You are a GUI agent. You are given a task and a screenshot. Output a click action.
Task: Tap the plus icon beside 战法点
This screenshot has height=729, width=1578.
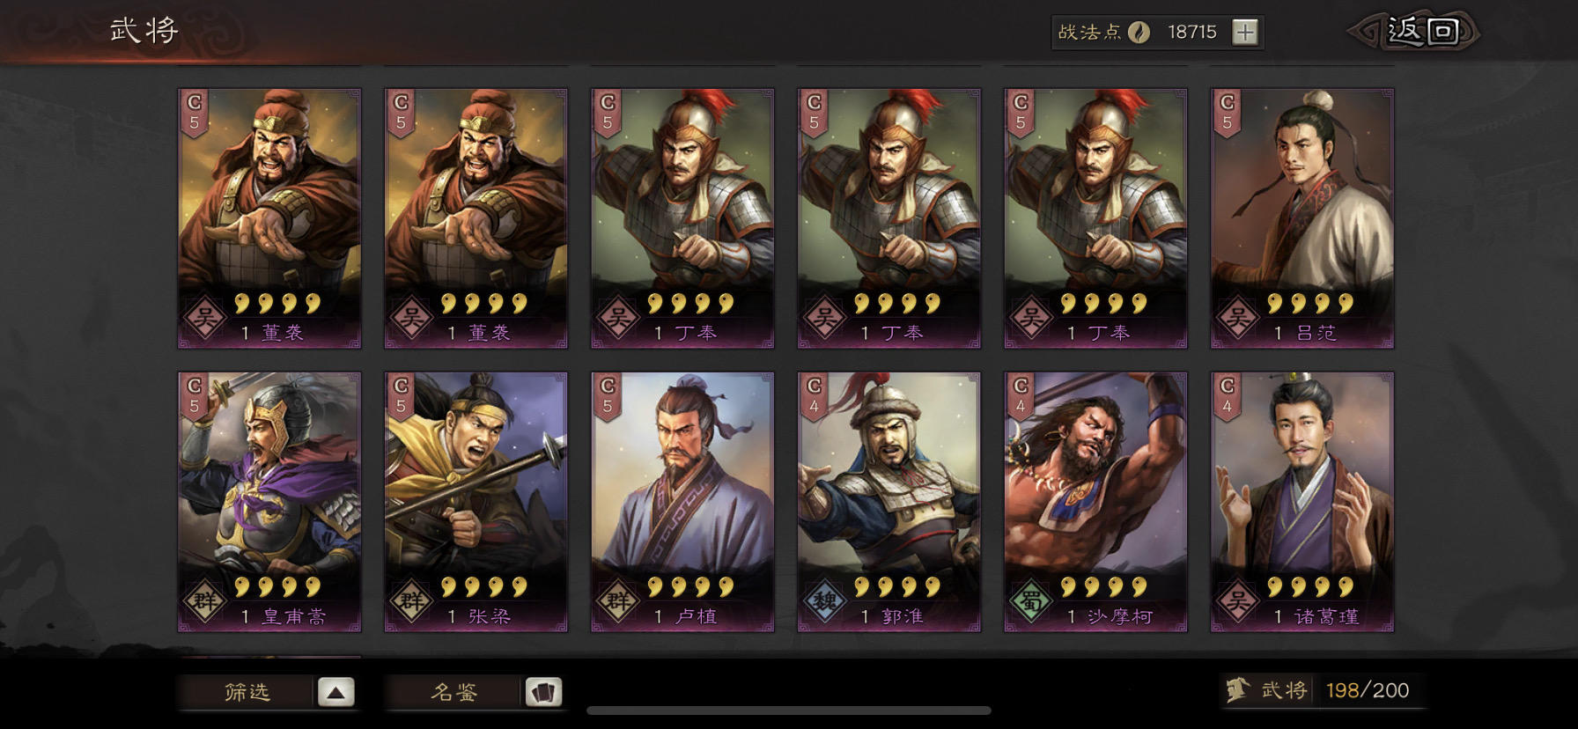coord(1244,33)
